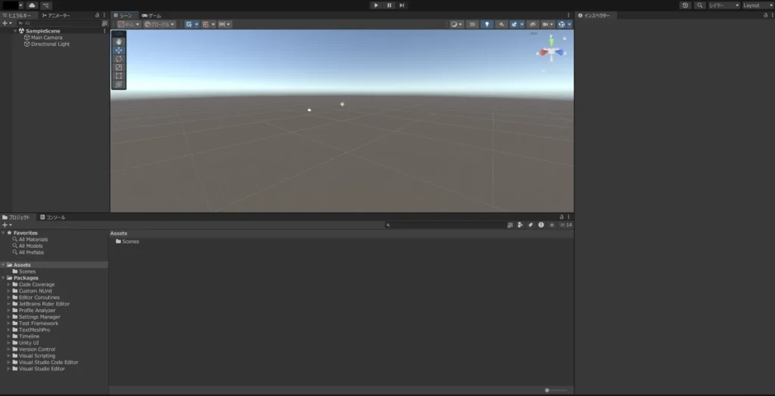Select the combined Transform tool
This screenshot has width=775, height=396.
pos(119,85)
